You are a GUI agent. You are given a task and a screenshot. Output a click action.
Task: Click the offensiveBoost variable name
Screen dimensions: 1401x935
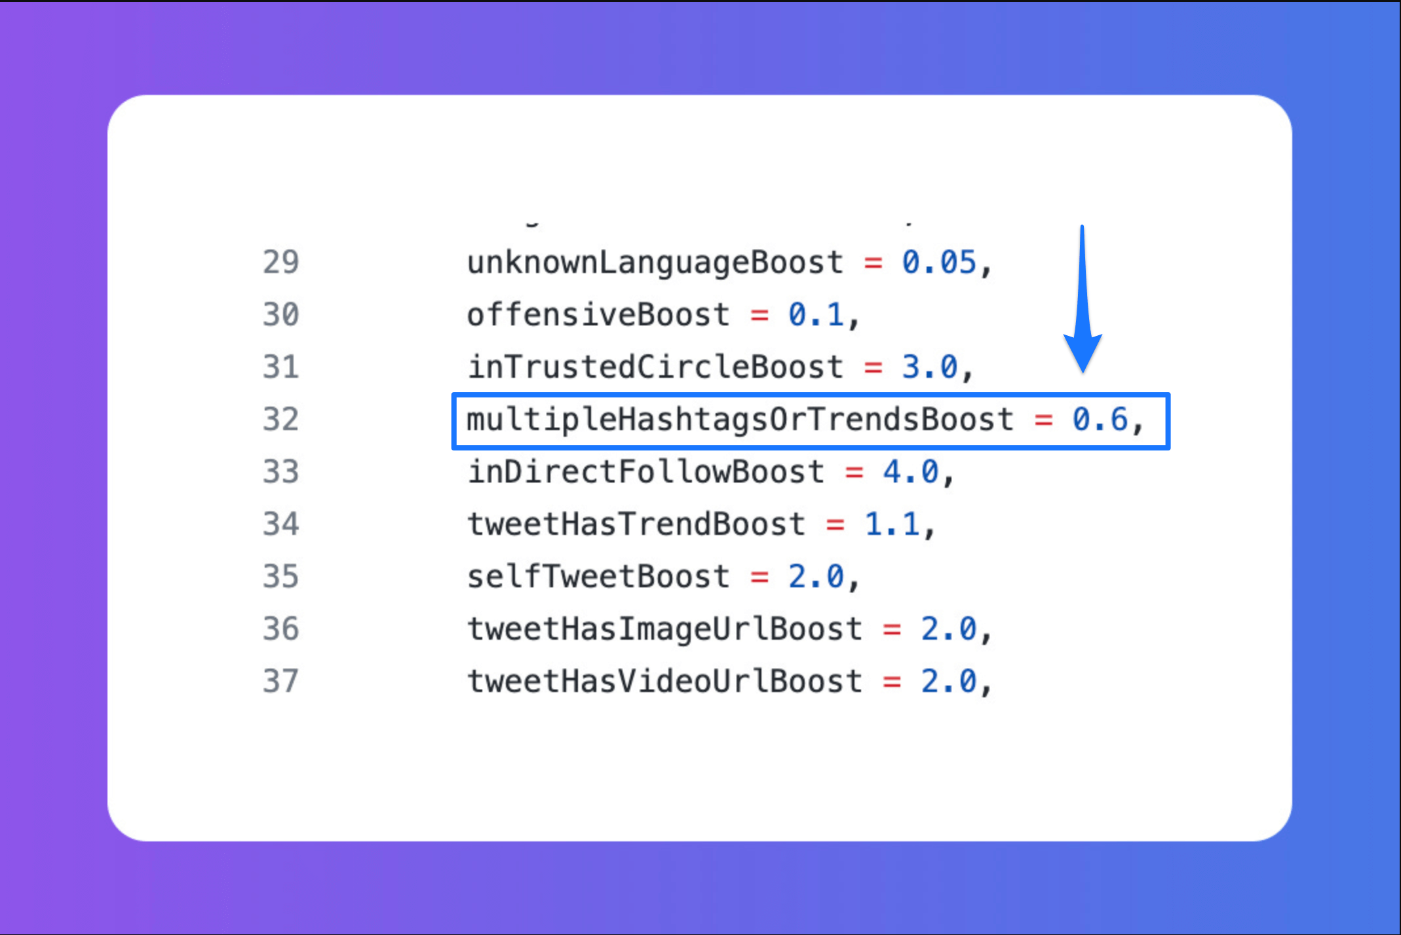pos(598,315)
